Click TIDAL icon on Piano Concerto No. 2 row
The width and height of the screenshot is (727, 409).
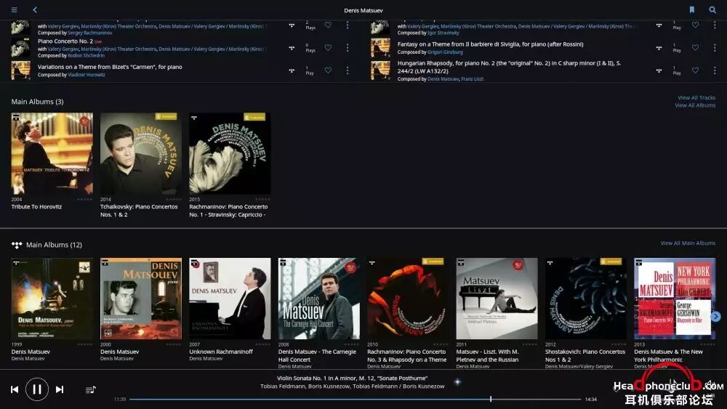[292, 48]
